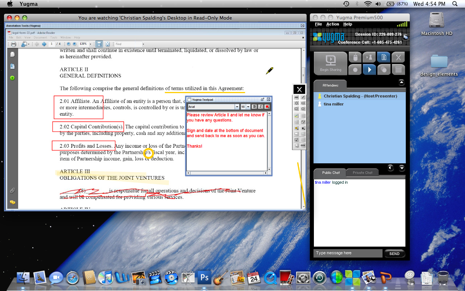Screen dimensions: 465x291
Task: Switch to the Private Chat tab
Action: click(x=363, y=173)
